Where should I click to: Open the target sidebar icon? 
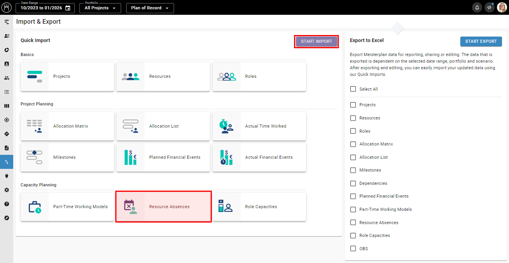7,120
